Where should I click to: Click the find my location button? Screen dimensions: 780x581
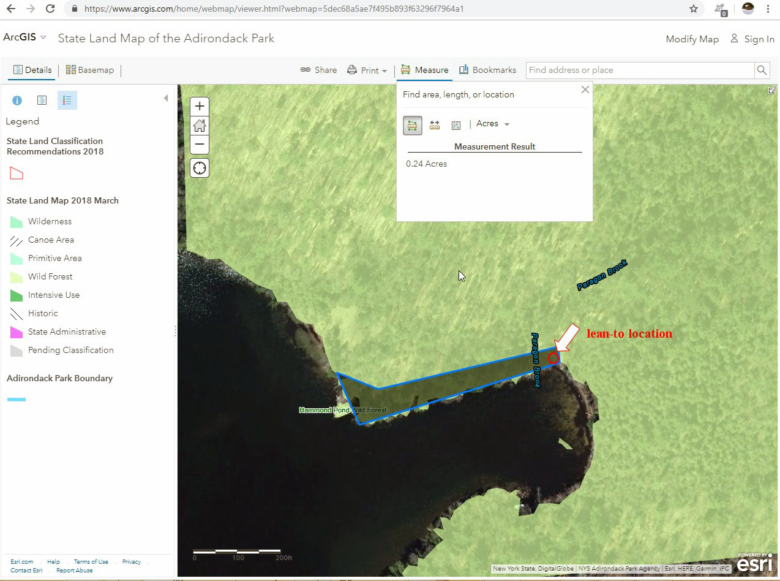coord(200,168)
